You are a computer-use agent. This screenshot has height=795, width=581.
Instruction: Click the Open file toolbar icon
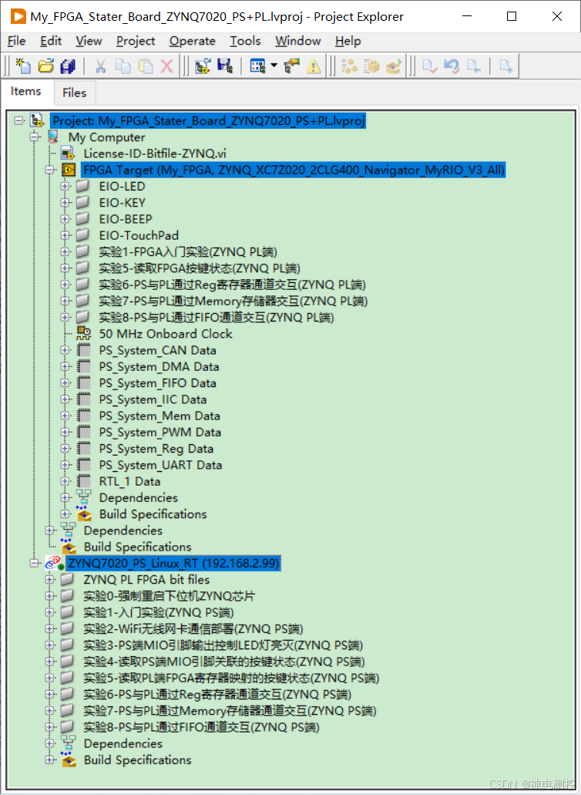click(45, 66)
